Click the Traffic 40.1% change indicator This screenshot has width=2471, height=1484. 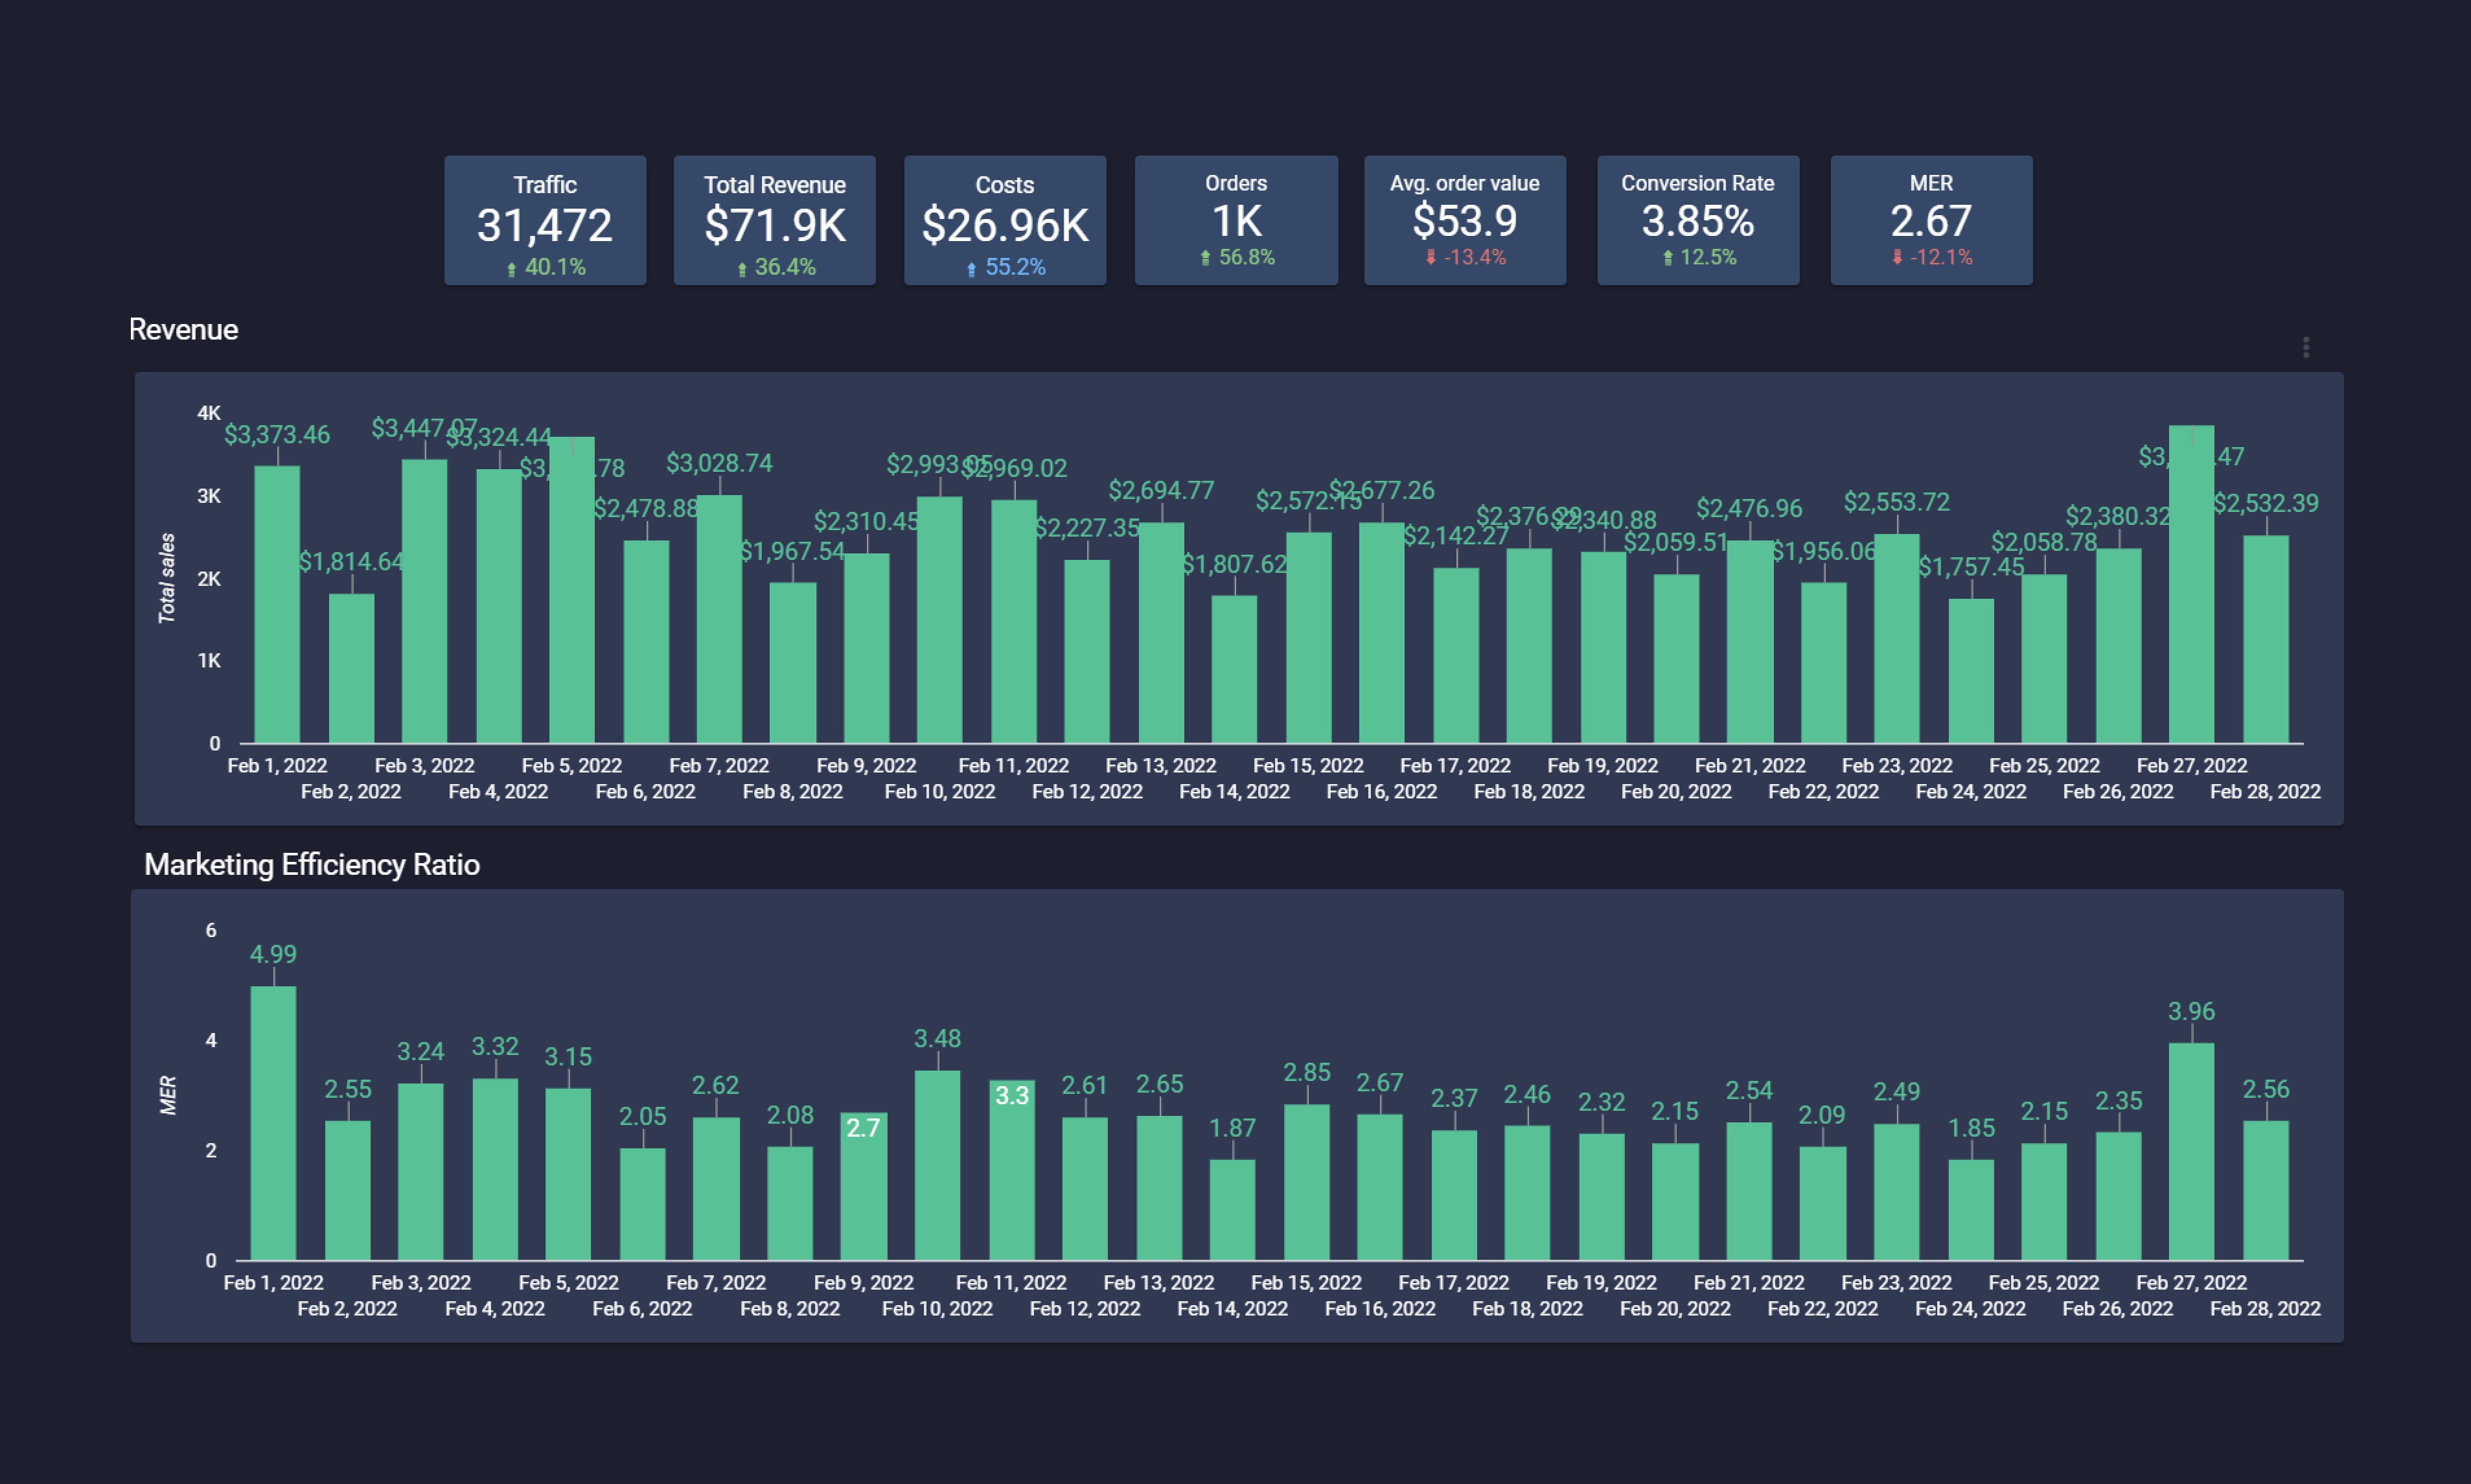546,267
